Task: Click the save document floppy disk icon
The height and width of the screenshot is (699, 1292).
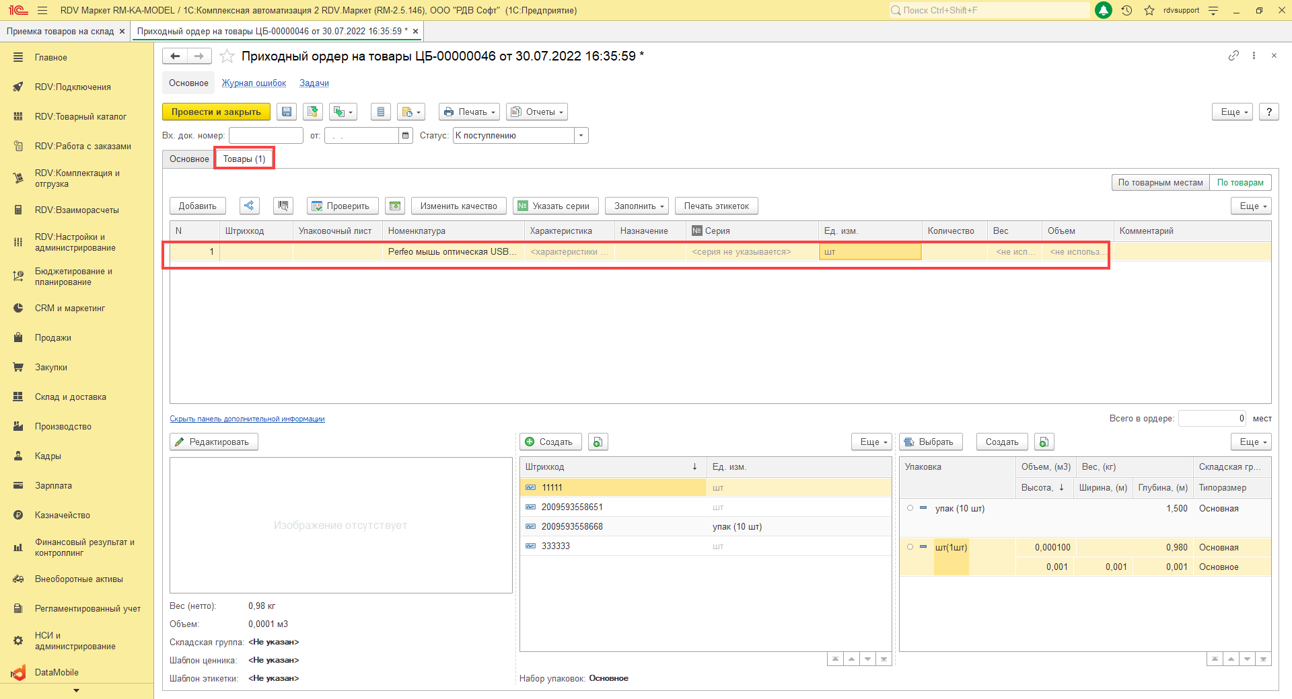Action: 287,112
